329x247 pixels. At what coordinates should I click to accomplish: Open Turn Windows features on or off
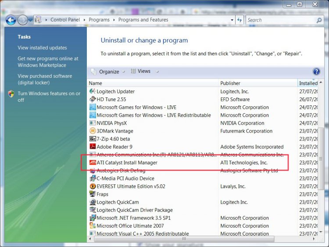(x=49, y=97)
